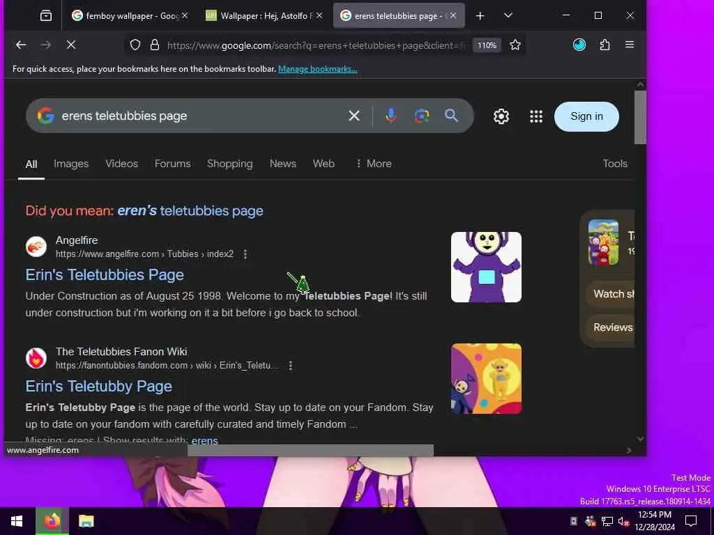This screenshot has height=535, width=714.
Task: Open options for Teletubbies Fanon Wiki result
Action: click(x=291, y=366)
